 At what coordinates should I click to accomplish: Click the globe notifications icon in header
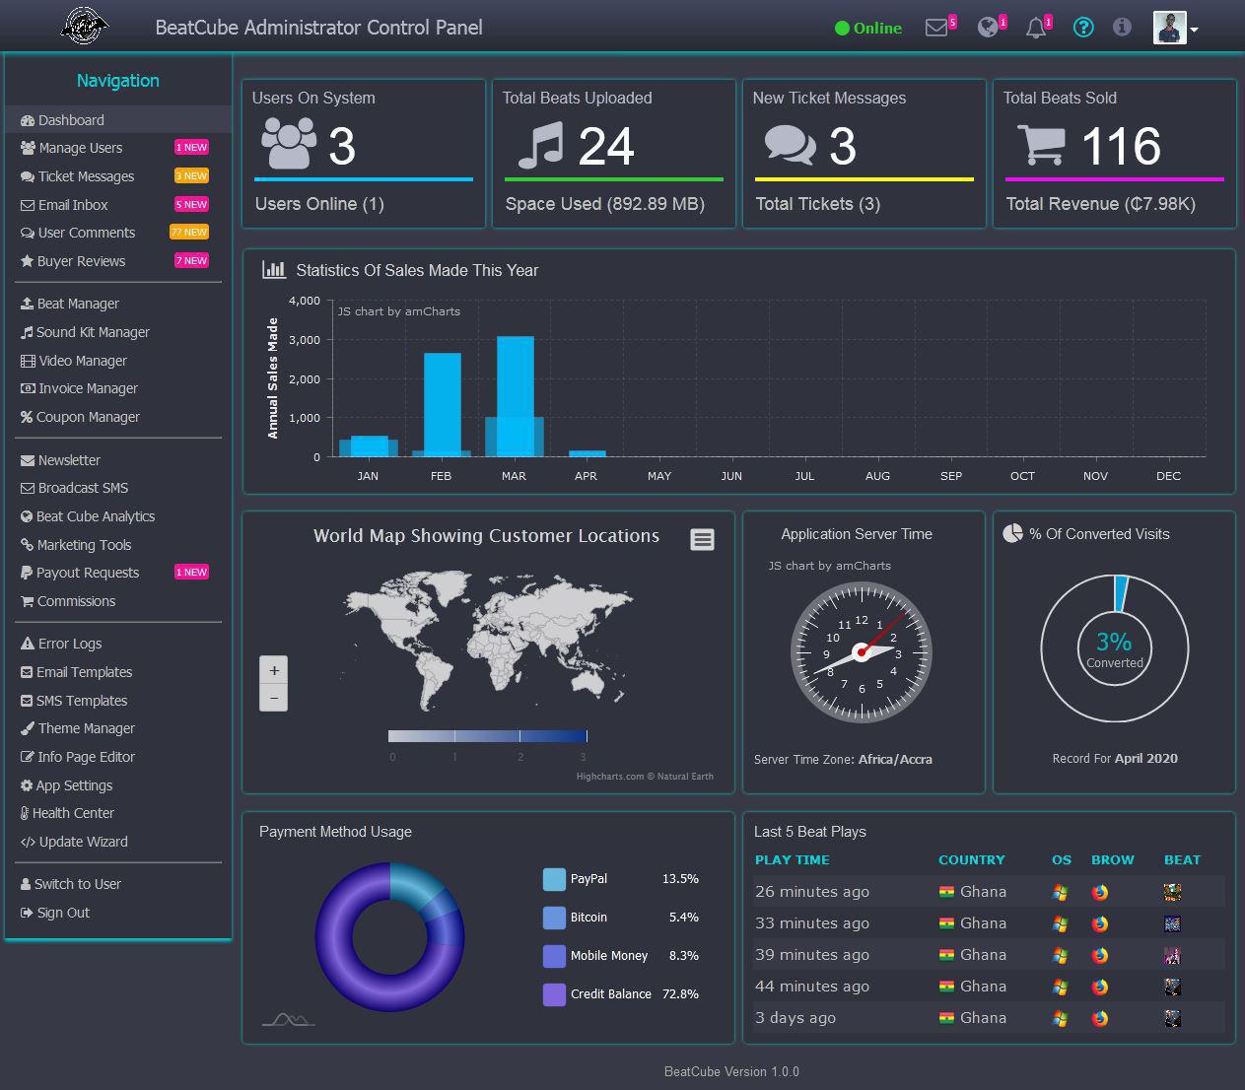988,28
